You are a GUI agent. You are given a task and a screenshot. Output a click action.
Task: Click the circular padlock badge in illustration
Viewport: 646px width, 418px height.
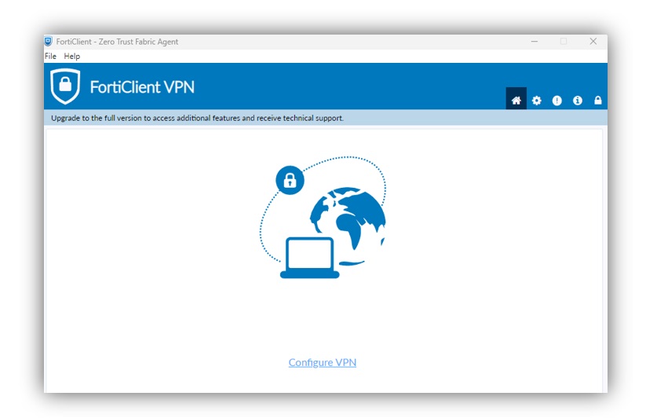click(290, 180)
